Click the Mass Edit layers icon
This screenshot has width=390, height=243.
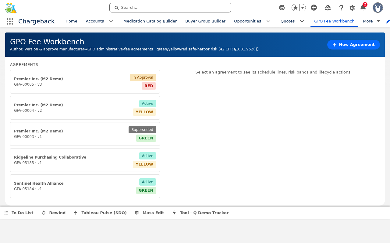[x=137, y=213]
